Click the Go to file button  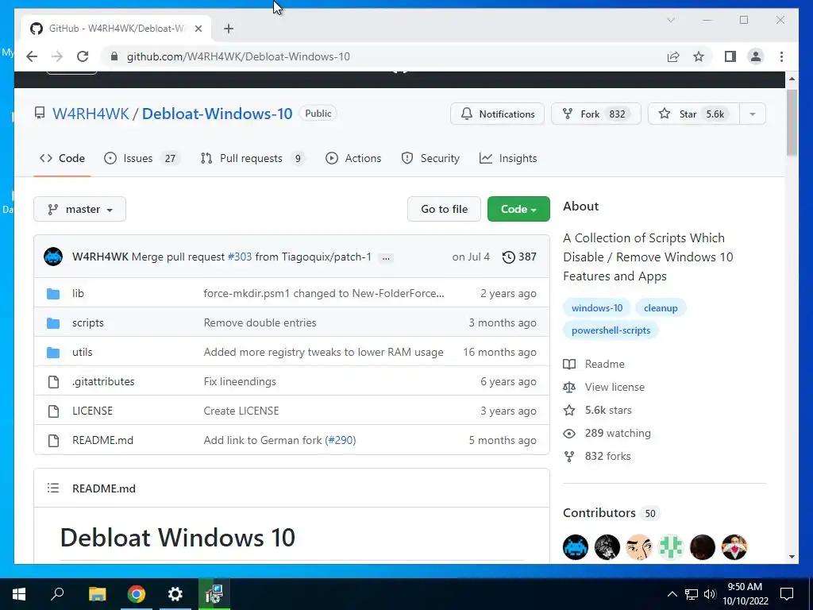click(x=445, y=209)
